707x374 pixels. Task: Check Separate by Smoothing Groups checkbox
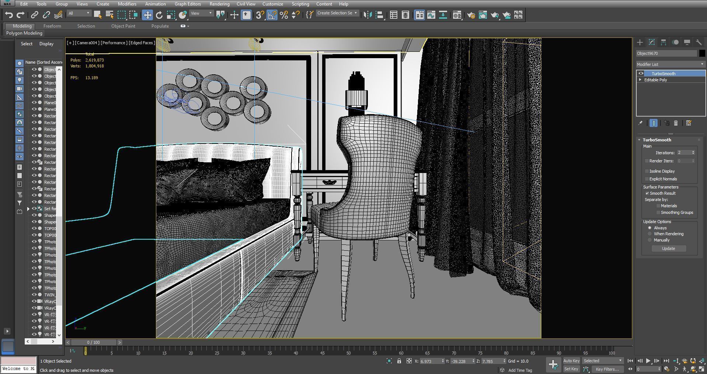[x=658, y=212]
